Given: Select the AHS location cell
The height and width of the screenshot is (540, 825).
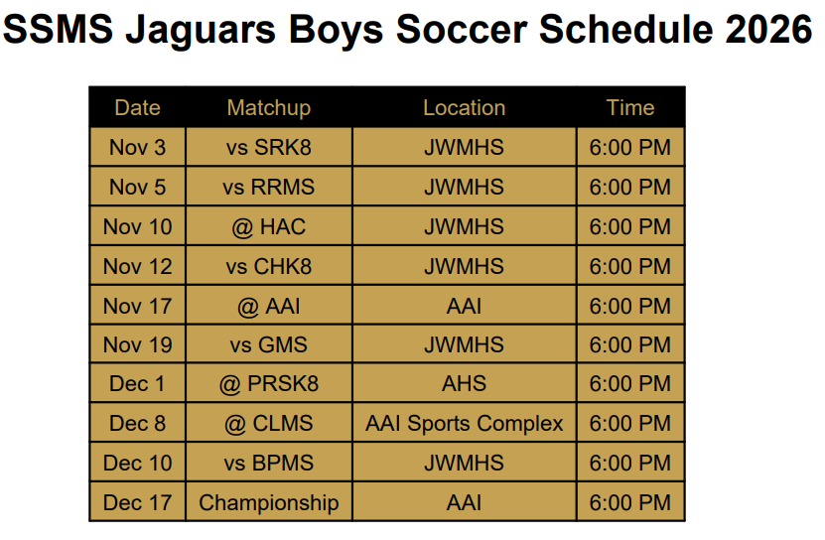Looking at the screenshot, I should tap(464, 384).
